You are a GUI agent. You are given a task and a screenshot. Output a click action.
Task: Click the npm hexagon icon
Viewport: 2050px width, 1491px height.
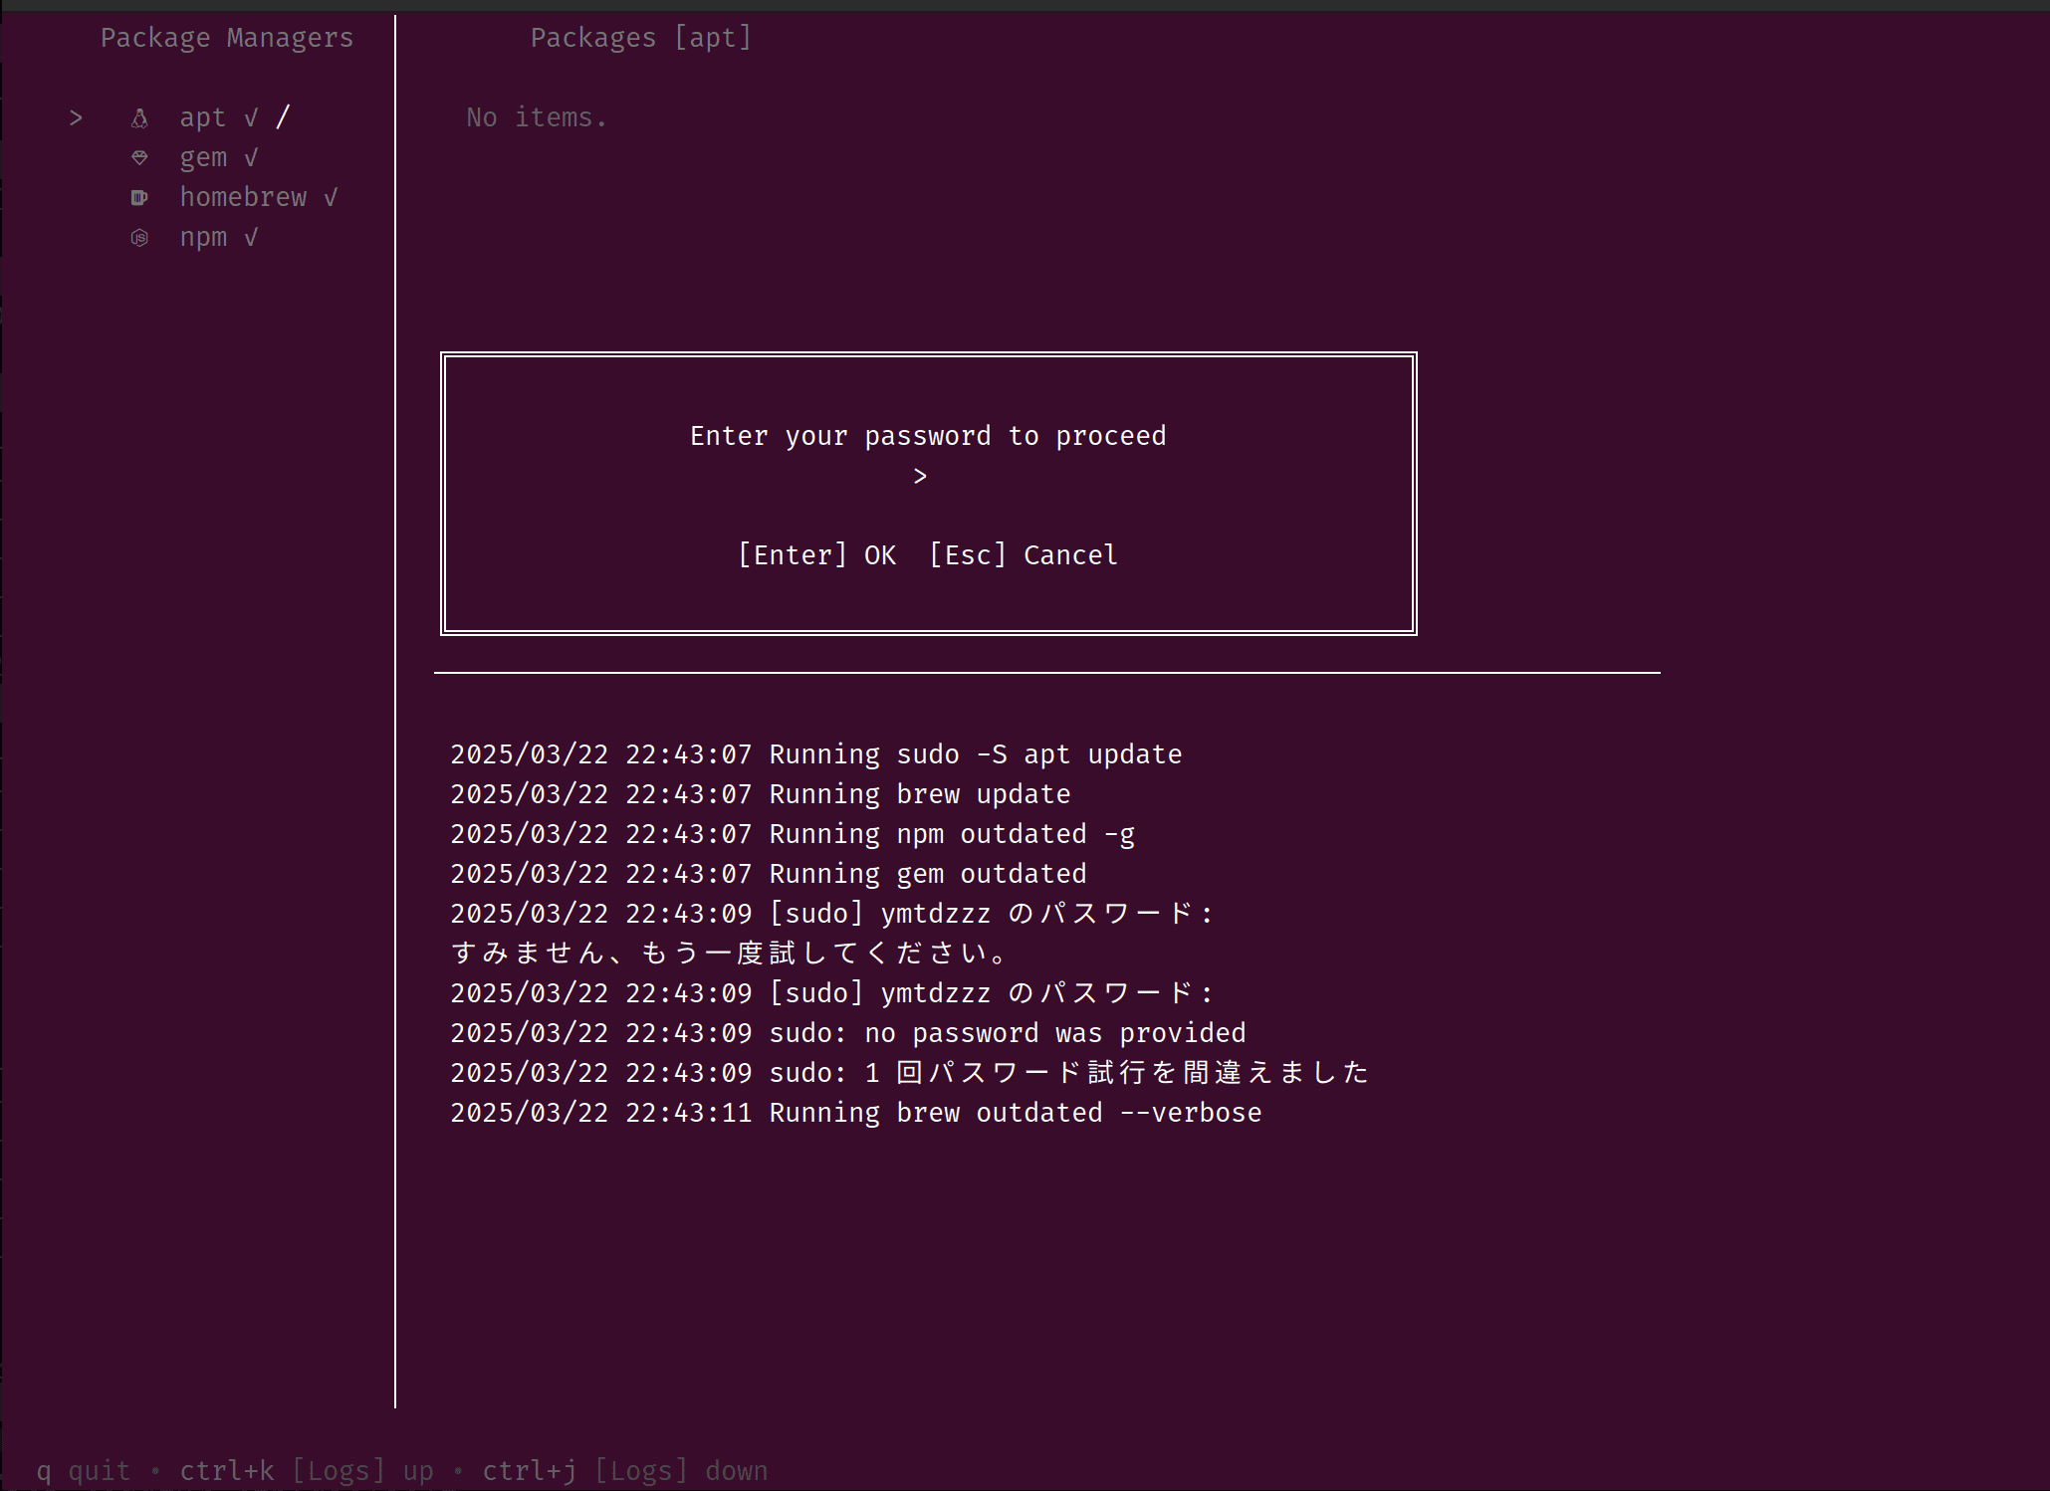(x=139, y=237)
